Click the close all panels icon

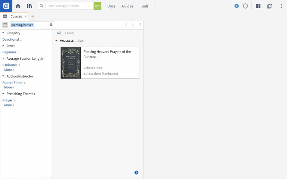tap(269, 6)
